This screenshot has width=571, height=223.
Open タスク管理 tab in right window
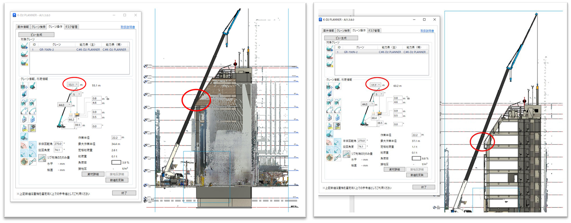point(374,31)
